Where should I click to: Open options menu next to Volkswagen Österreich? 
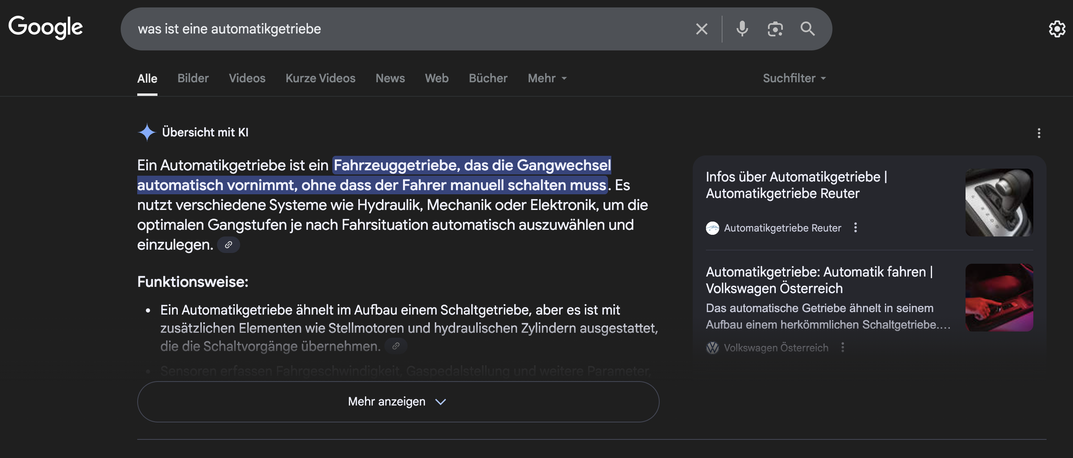pos(843,347)
